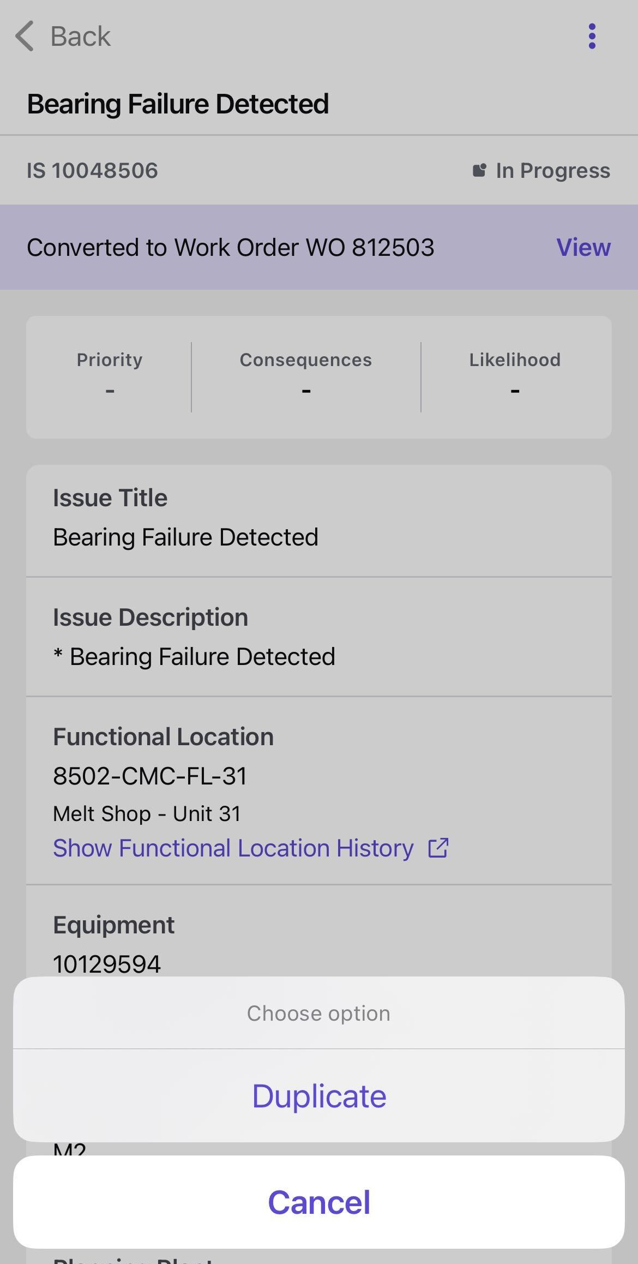This screenshot has height=1264, width=638.
Task: Open Show Functional Location History link
Action: (x=233, y=848)
